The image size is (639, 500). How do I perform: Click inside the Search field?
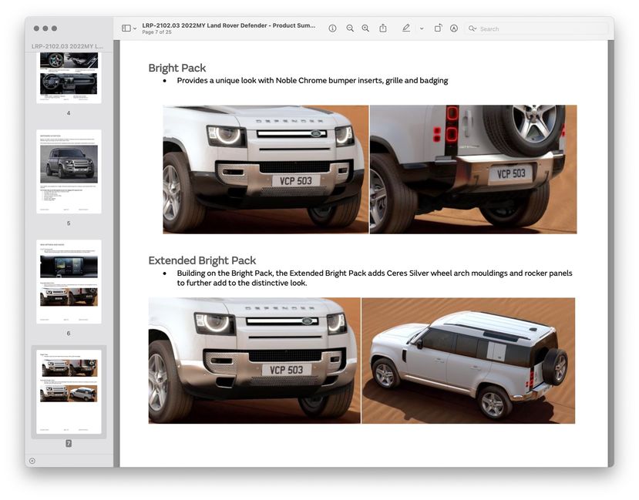(536, 29)
